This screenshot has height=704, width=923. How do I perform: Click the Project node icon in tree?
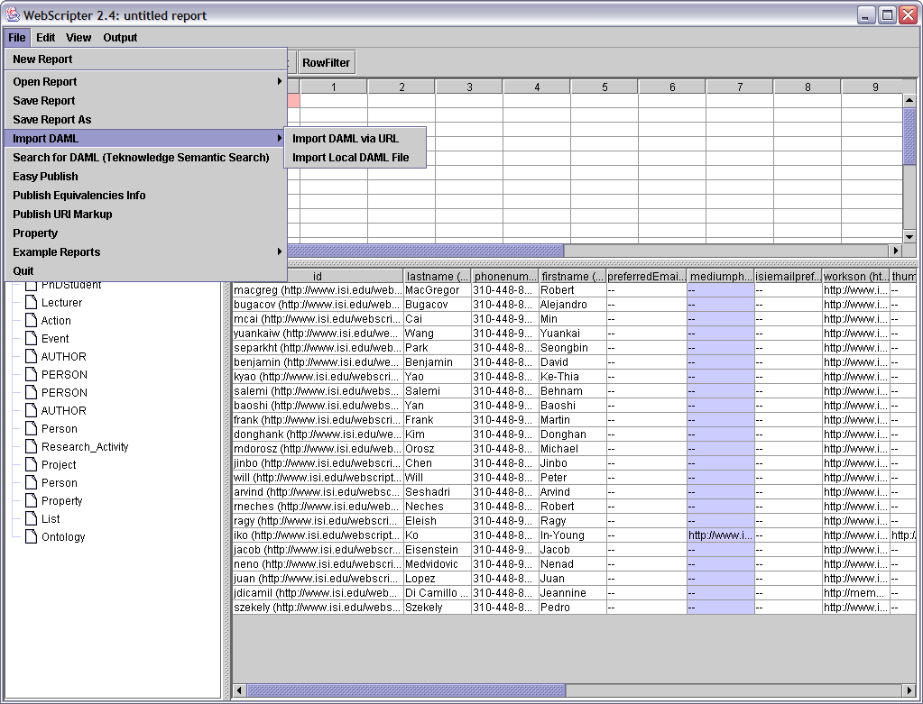[31, 465]
